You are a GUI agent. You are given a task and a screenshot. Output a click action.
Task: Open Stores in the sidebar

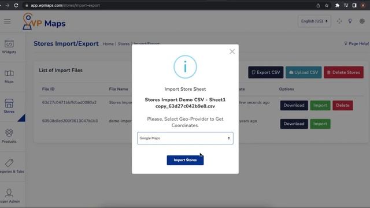(x=9, y=106)
